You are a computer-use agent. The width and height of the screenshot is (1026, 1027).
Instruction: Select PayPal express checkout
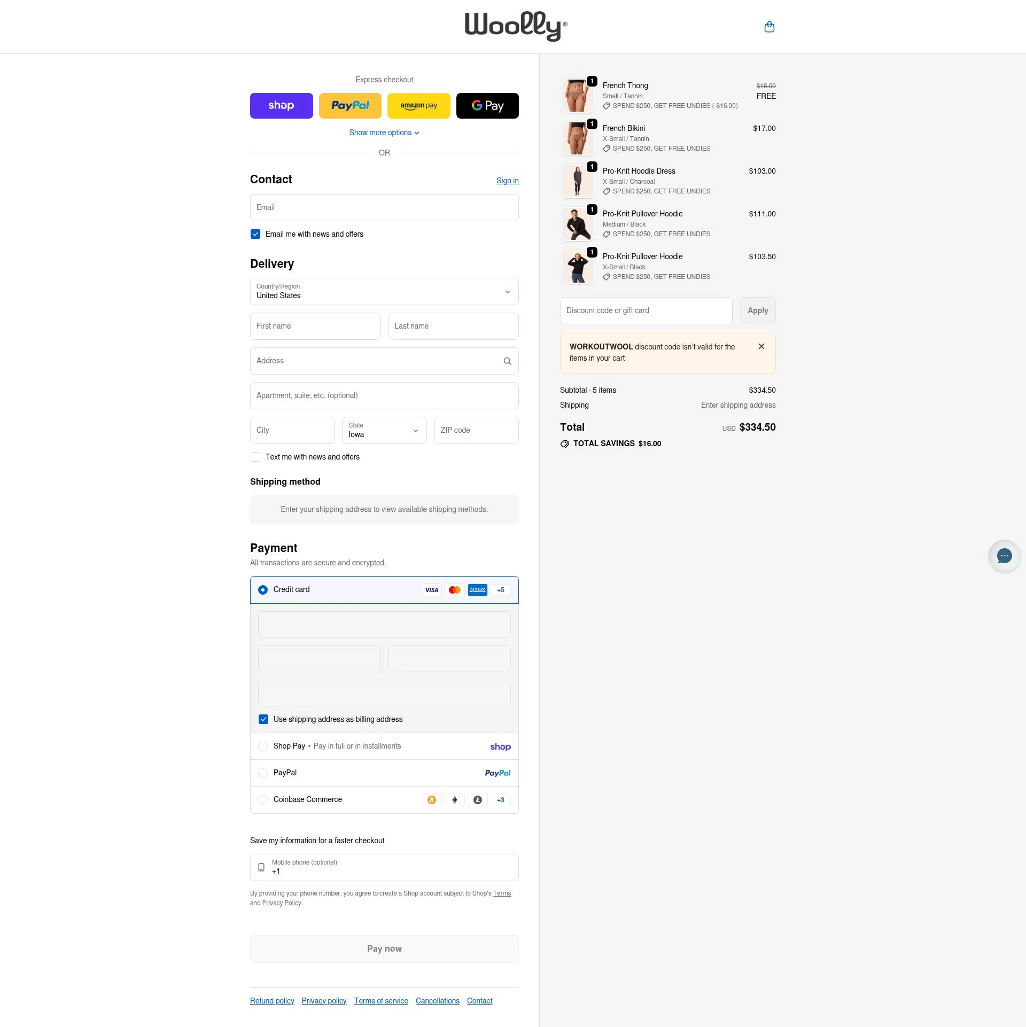tap(350, 105)
